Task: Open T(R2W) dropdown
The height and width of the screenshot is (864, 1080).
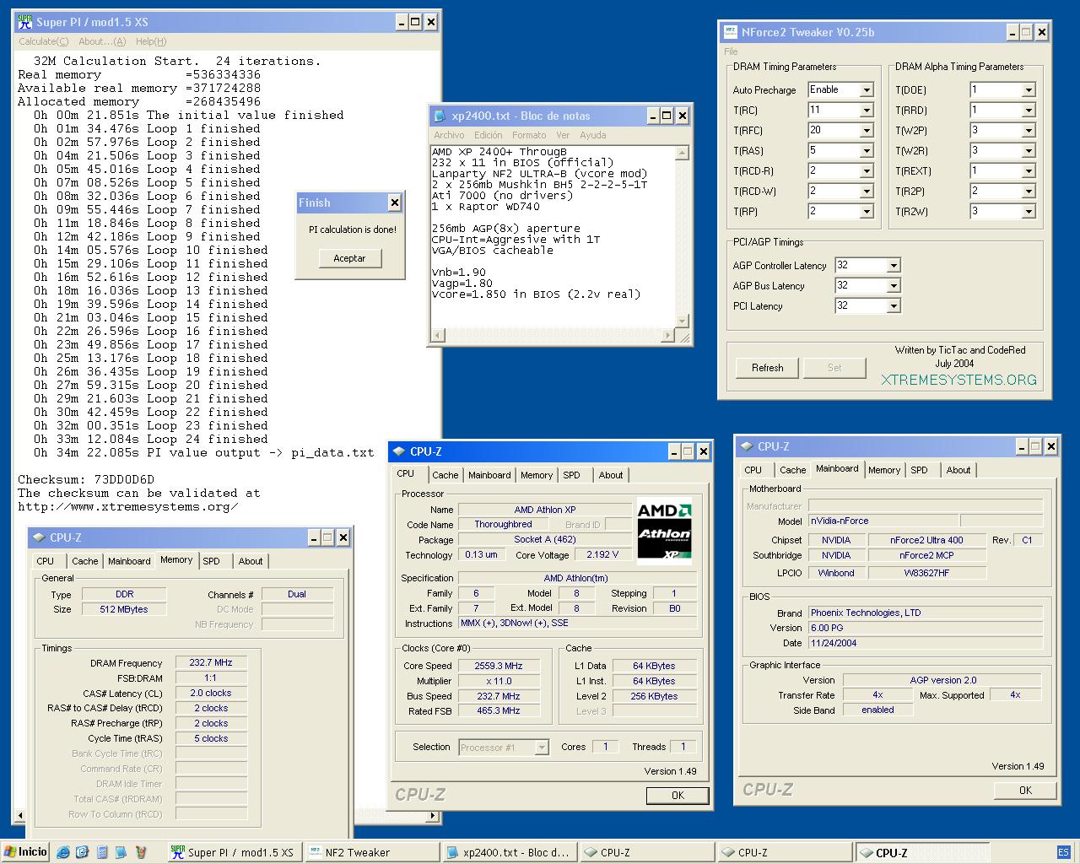Action: (x=1029, y=211)
